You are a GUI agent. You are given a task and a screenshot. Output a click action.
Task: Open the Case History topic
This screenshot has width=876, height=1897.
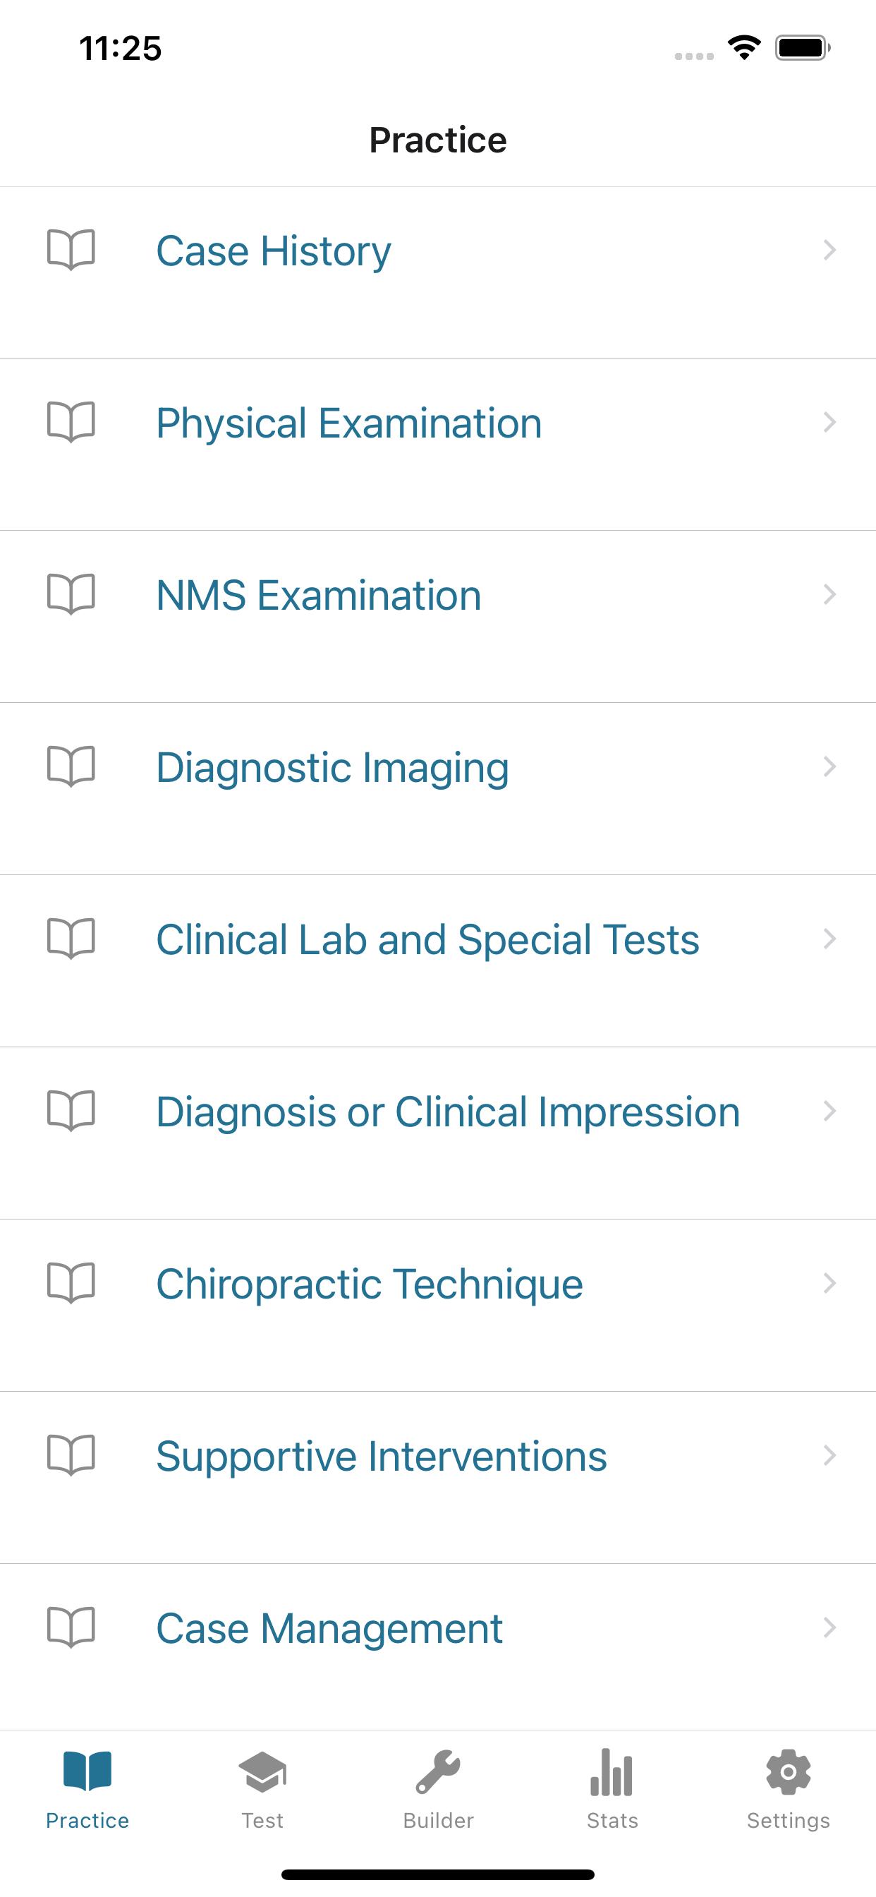pyautogui.click(x=438, y=272)
